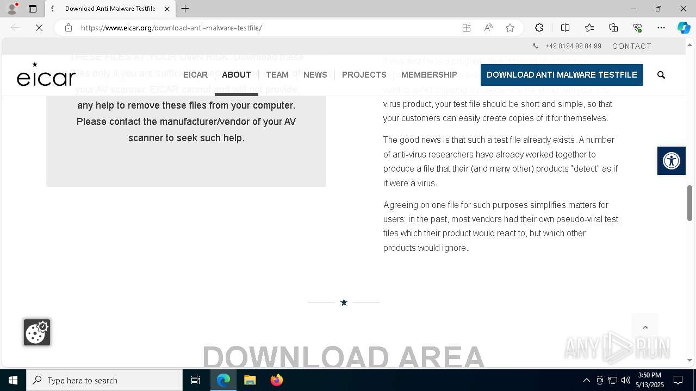Screen dimensions: 696x391
Task: Open the EICAR menu item
Action: 195,75
